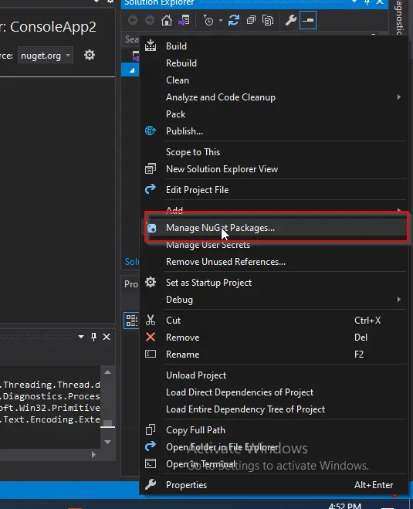Viewport: 413px width, 509px height.
Task: Select Open Folder in File Explorer
Action: 275,447
